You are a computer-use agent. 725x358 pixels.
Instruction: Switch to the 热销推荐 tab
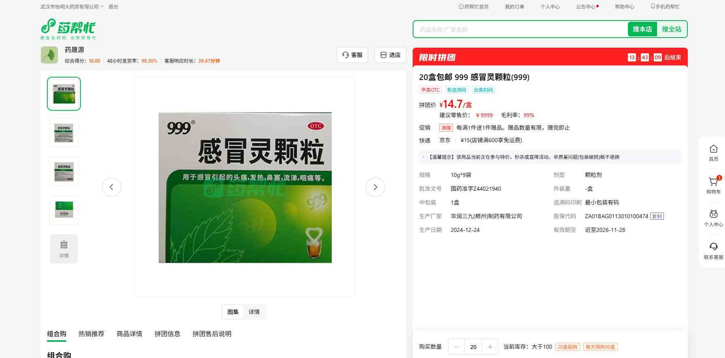91,334
